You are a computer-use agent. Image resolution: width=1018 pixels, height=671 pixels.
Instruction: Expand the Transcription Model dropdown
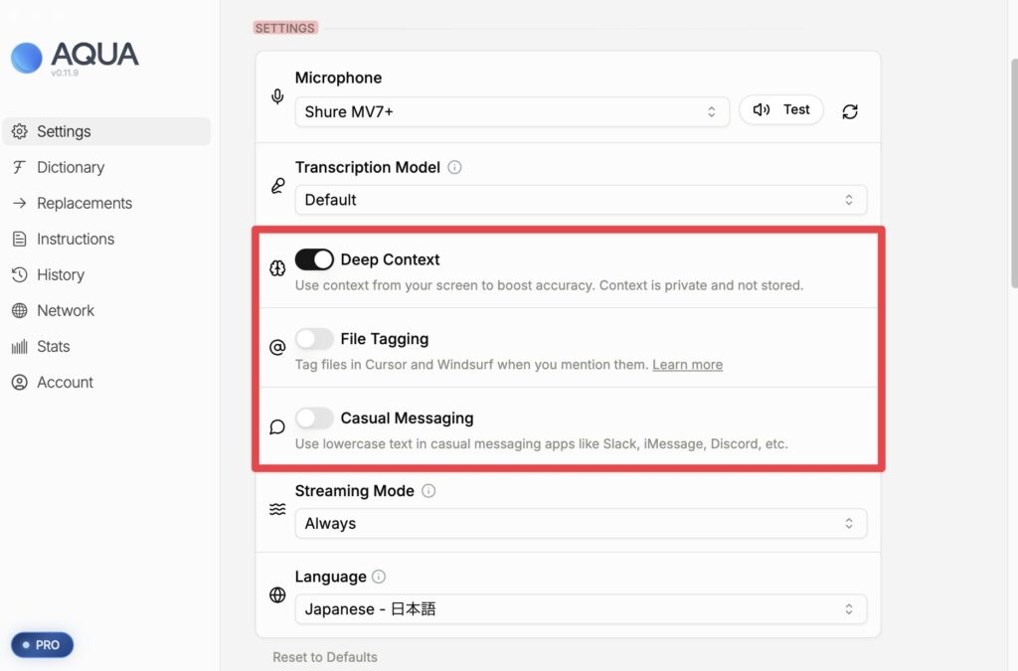(581, 200)
